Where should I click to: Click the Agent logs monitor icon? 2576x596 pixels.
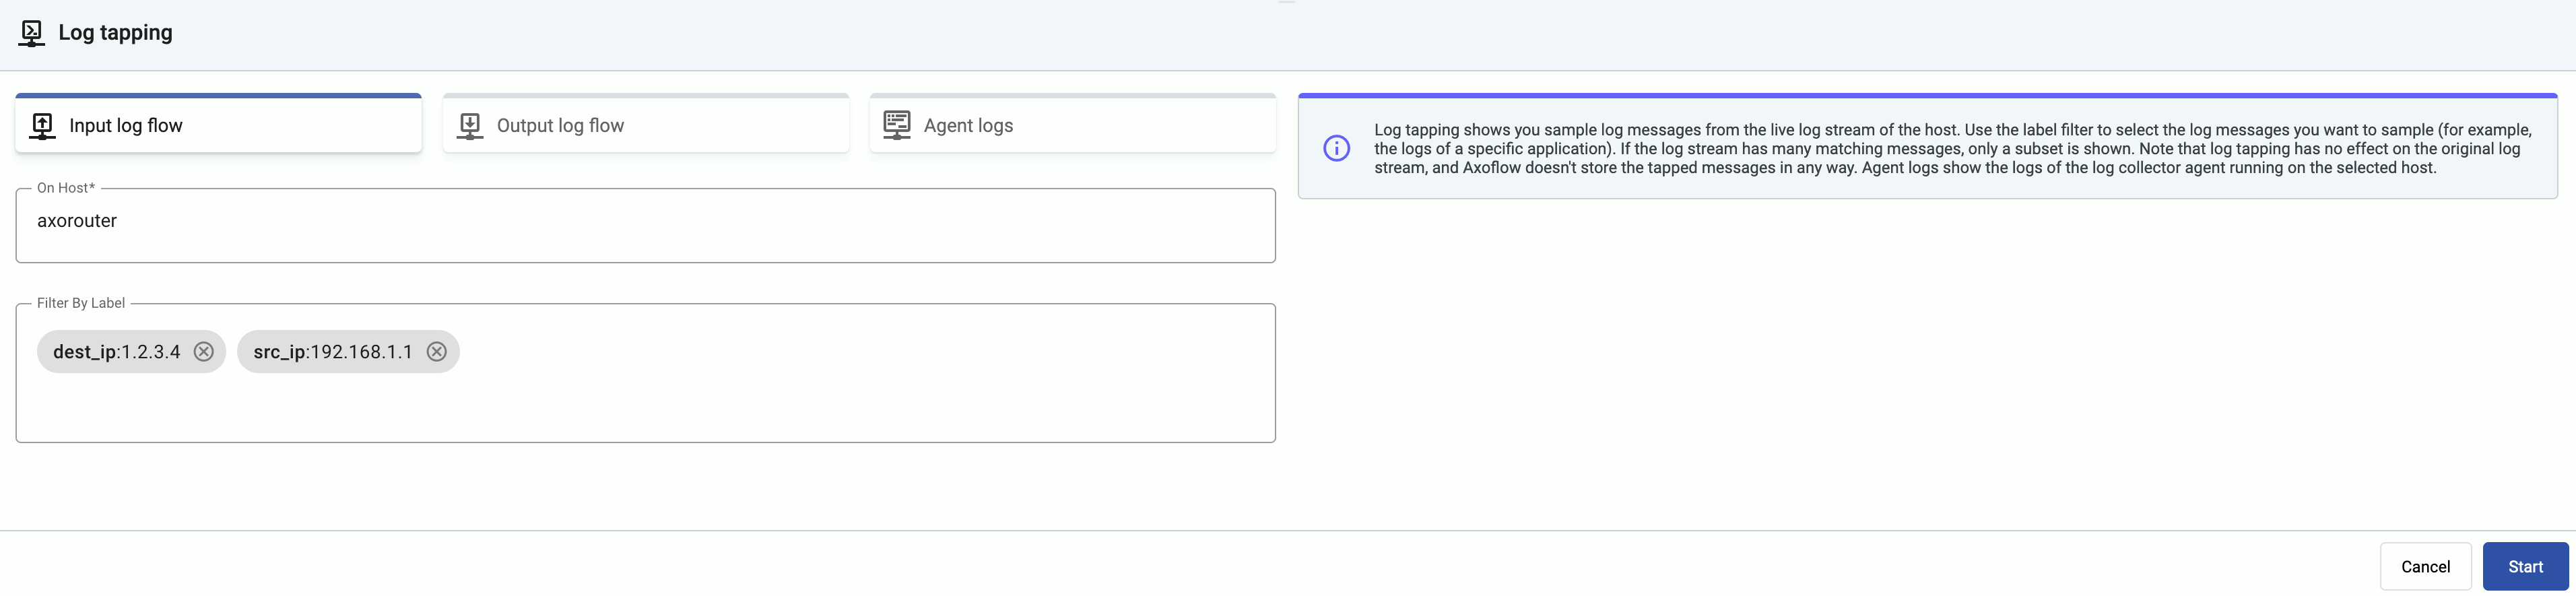click(897, 125)
